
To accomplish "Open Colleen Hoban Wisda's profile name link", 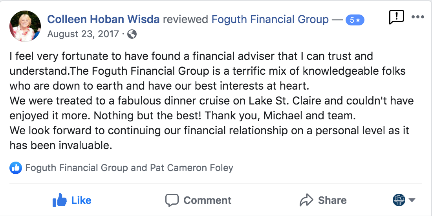I will [x=103, y=19].
